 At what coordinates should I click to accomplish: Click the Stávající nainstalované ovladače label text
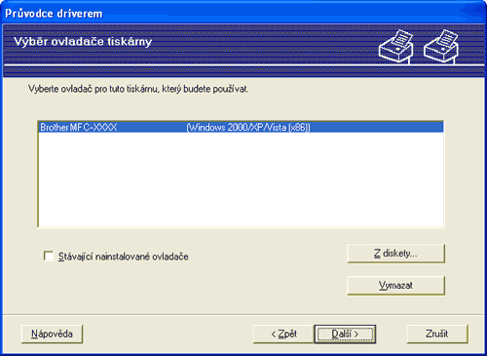pos(124,257)
